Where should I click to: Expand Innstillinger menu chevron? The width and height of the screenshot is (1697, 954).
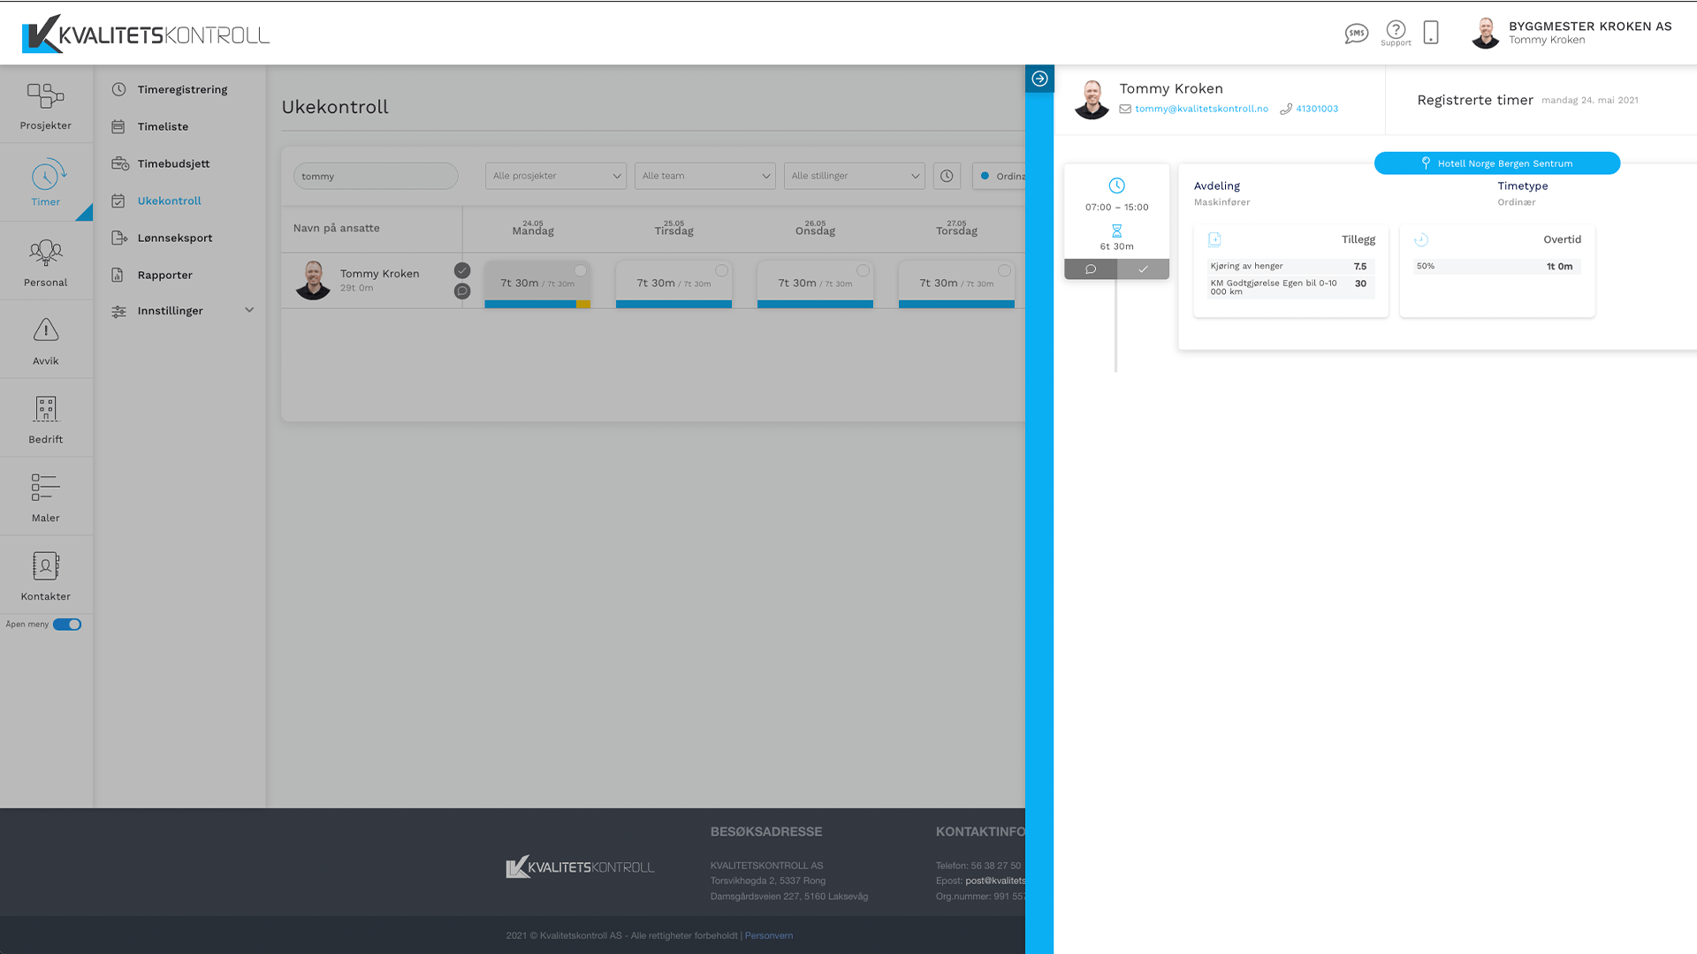point(249,310)
